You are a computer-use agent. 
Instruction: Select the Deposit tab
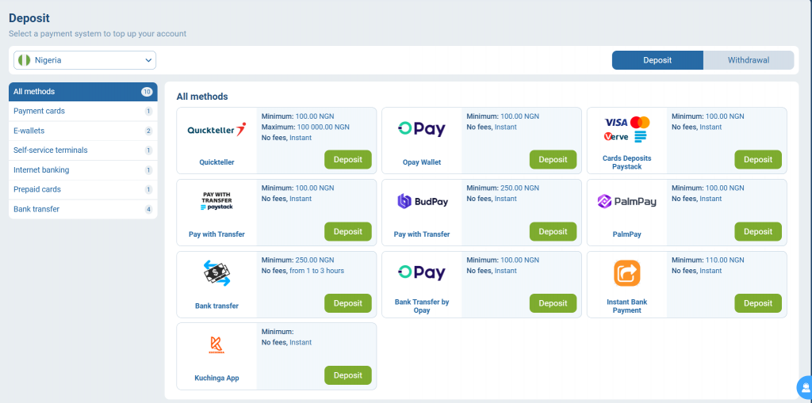pyautogui.click(x=657, y=60)
